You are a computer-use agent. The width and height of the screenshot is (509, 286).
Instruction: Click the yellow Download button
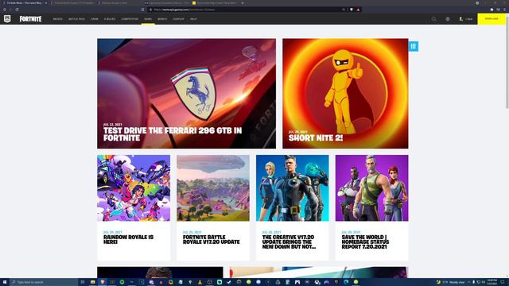pyautogui.click(x=492, y=19)
